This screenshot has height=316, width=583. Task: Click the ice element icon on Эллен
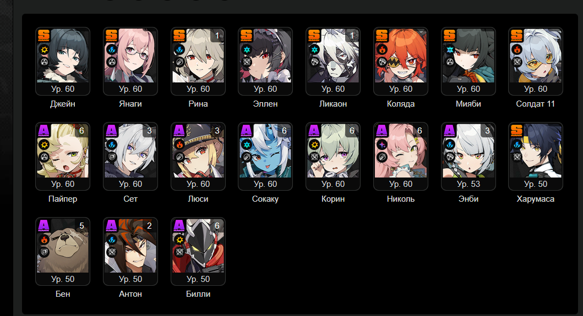click(x=247, y=50)
